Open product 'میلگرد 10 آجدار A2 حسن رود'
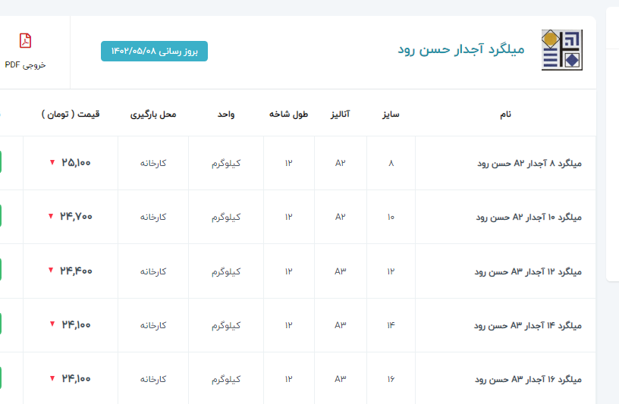 (x=528, y=217)
